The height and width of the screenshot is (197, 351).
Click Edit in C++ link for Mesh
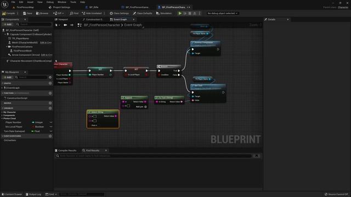tap(46, 43)
